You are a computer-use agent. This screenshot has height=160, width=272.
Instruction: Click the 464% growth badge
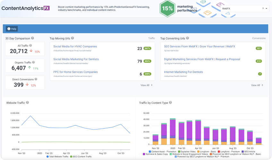click(x=147, y=61)
